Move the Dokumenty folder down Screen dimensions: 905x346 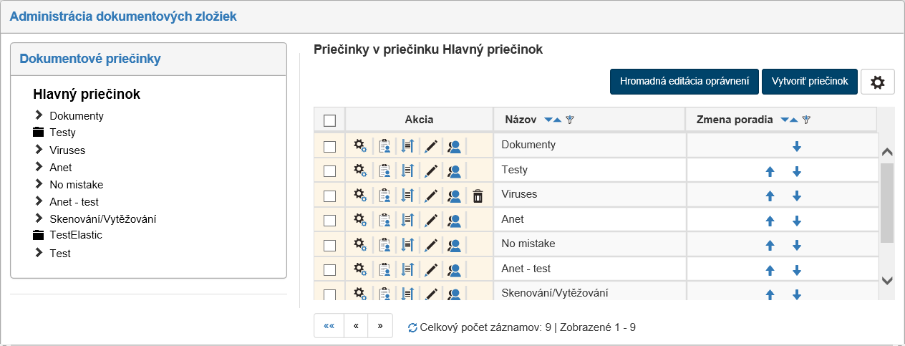pos(796,147)
